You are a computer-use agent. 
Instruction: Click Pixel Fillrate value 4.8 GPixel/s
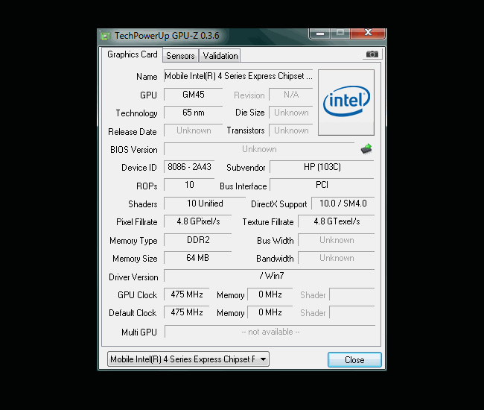pyautogui.click(x=198, y=221)
